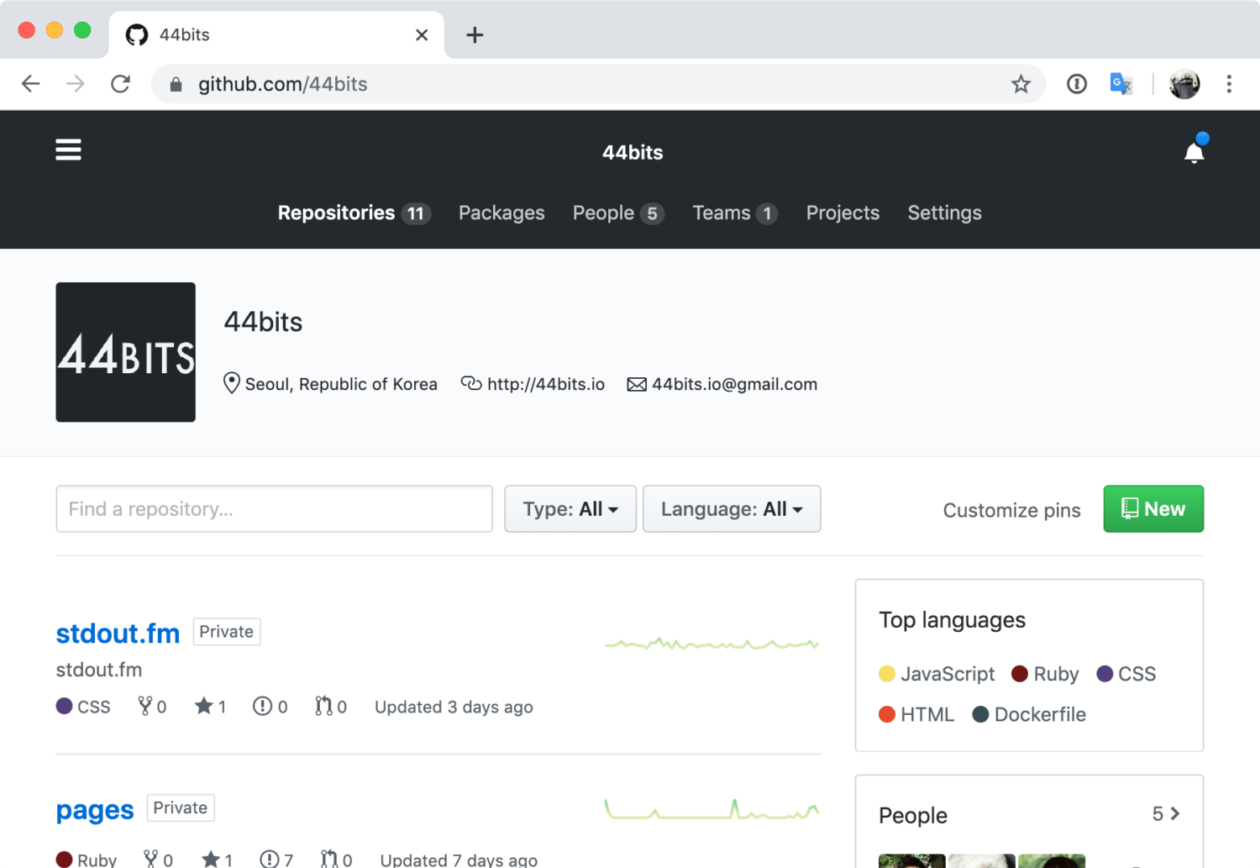Open the Teams tab
This screenshot has height=868, width=1260.
(x=721, y=213)
